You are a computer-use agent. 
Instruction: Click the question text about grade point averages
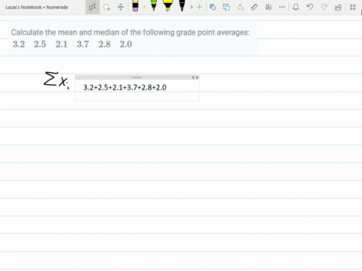click(130, 32)
